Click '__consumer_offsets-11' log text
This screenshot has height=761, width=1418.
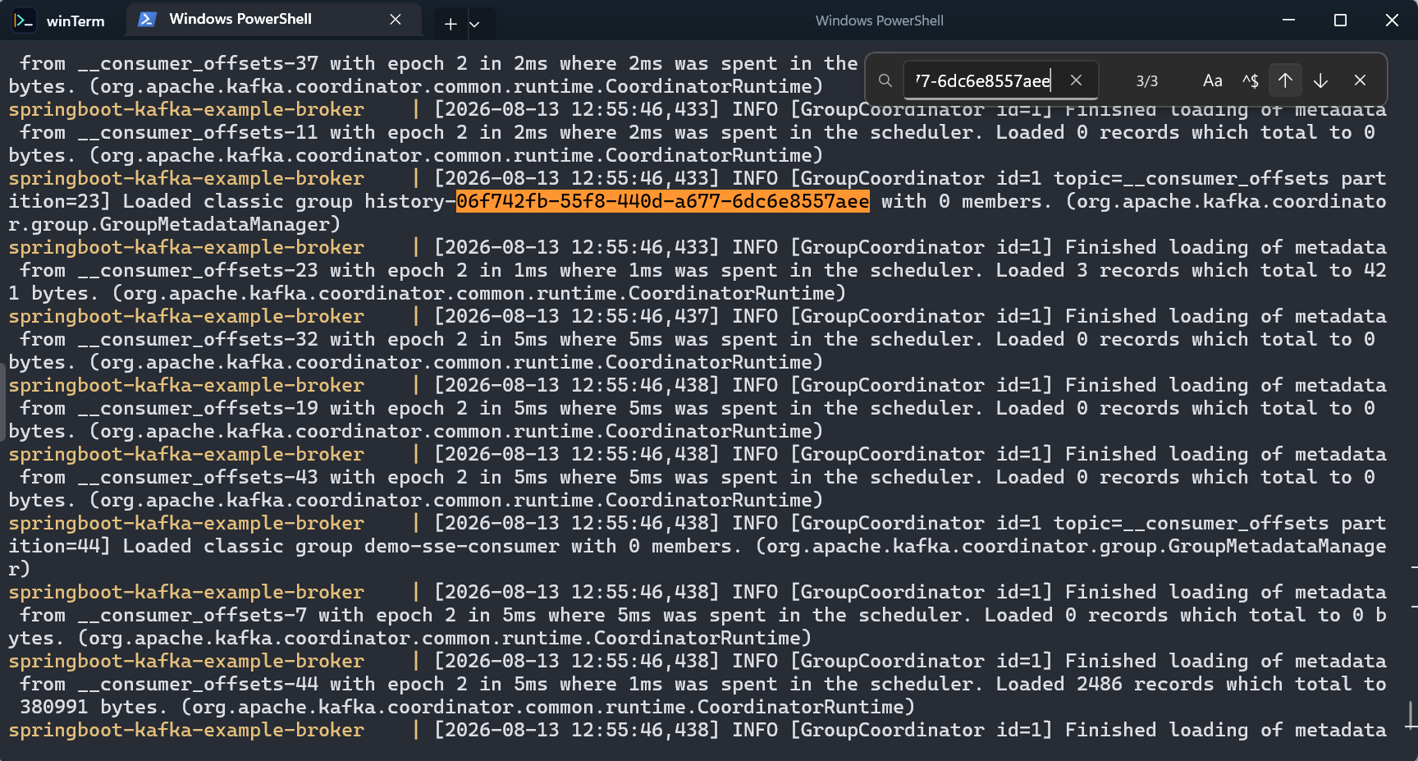click(198, 132)
